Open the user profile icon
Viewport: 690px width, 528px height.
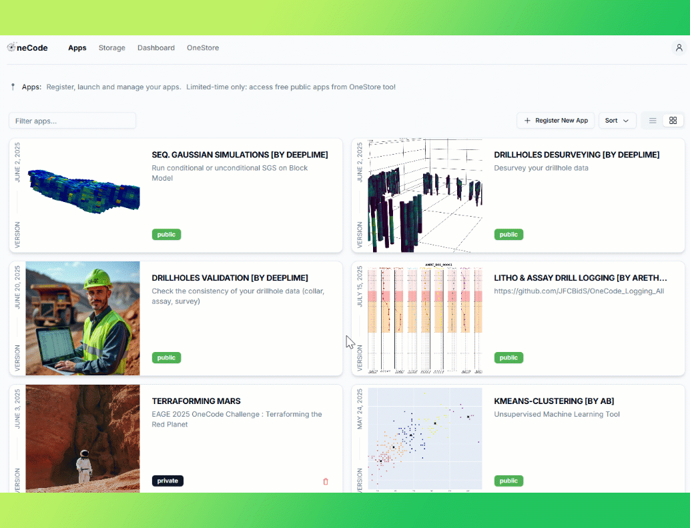click(x=679, y=47)
